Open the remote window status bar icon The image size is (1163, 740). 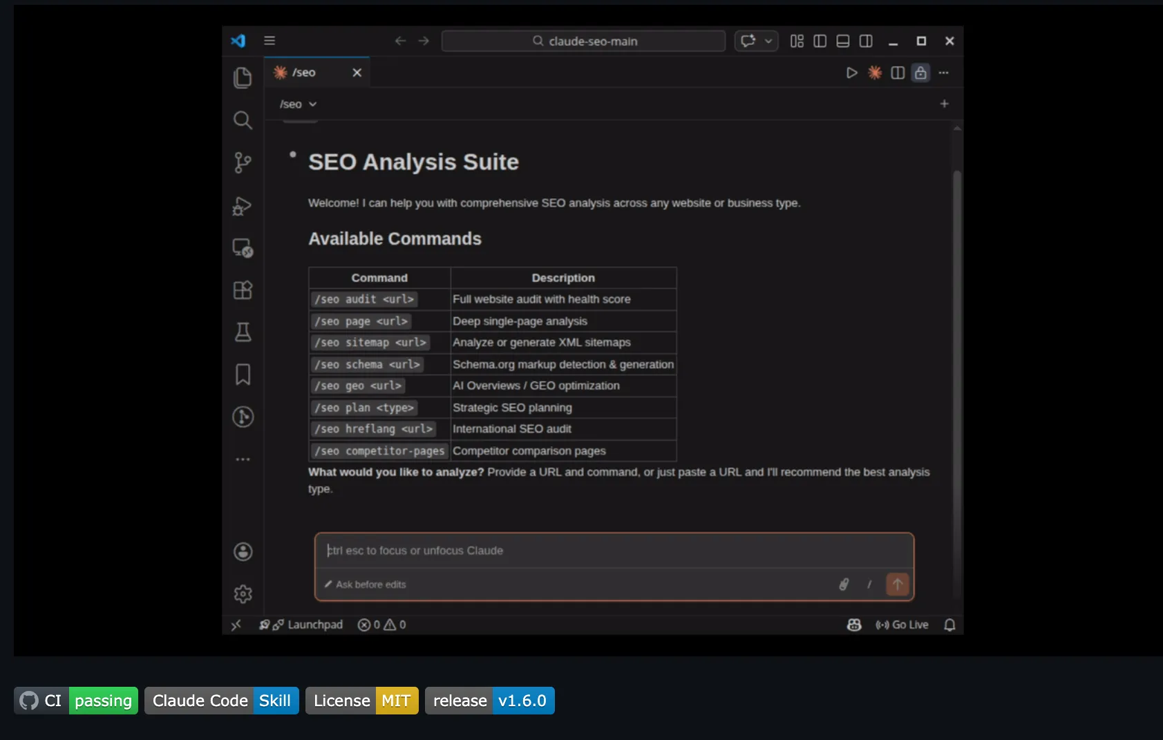(x=236, y=625)
